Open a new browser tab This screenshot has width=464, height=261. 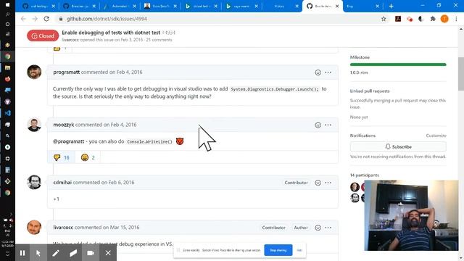point(391,6)
